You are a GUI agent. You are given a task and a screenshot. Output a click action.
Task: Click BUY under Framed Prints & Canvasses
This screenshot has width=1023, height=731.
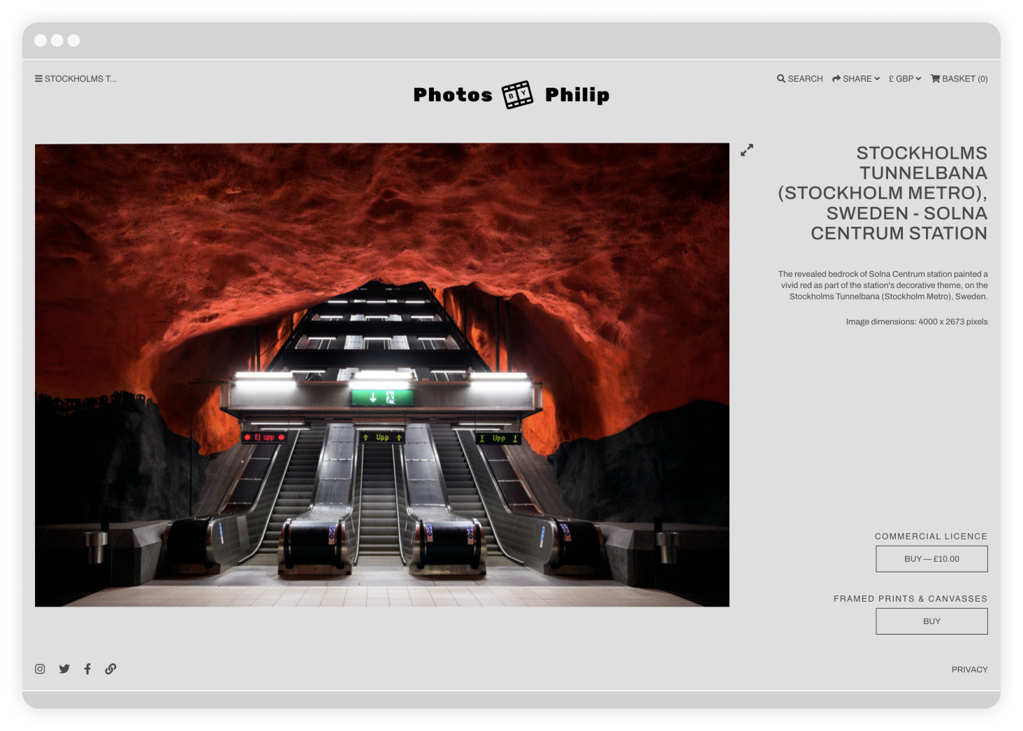tap(931, 621)
